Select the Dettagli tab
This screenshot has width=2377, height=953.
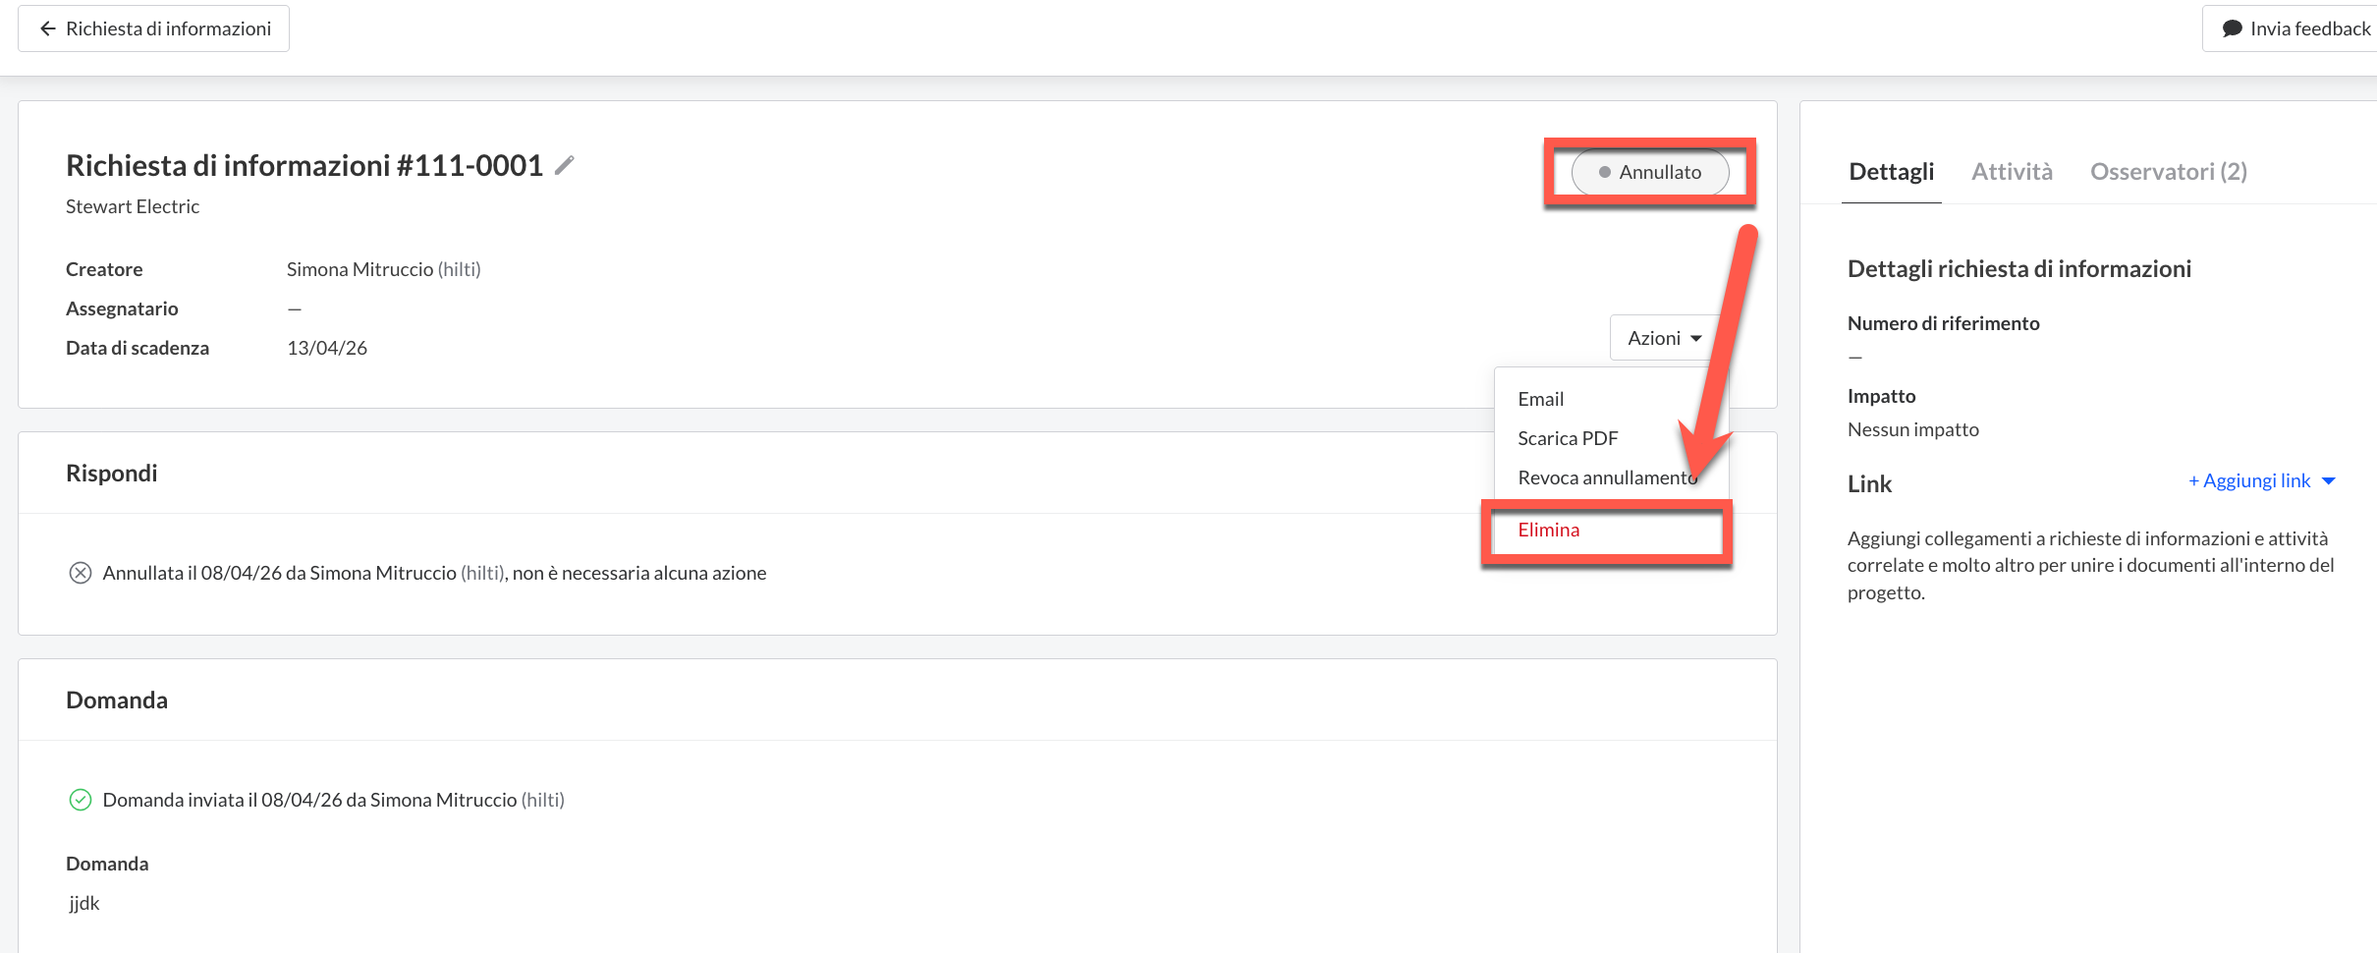pos(1891,172)
